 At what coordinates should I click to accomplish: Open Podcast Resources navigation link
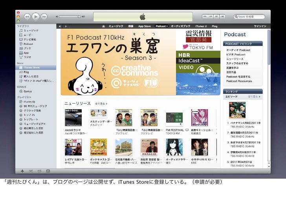tap(239, 81)
